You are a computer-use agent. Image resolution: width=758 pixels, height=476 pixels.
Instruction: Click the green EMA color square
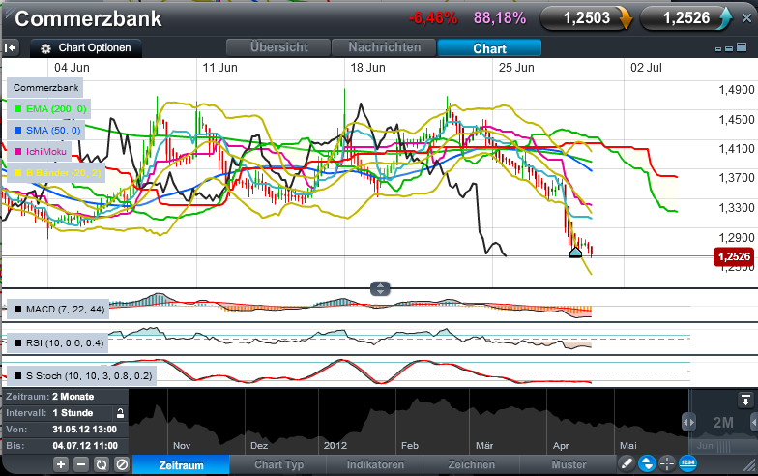17,109
